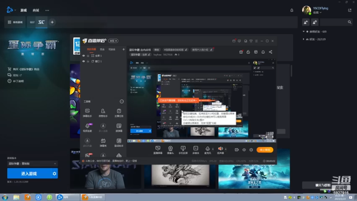Viewport: 357px width, 201px height.
Task: Add game tab with plus button
Action: tap(52, 22)
